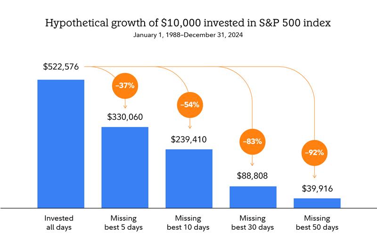Click the orange -92% circle badge

[x=314, y=152]
